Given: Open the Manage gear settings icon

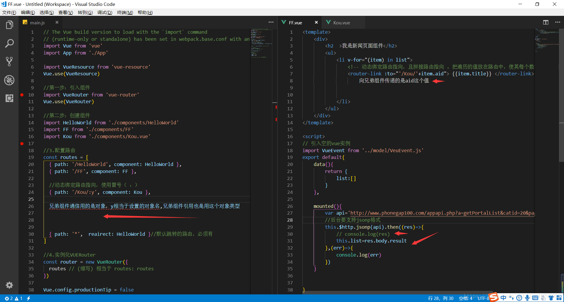Looking at the screenshot, I should (9, 285).
